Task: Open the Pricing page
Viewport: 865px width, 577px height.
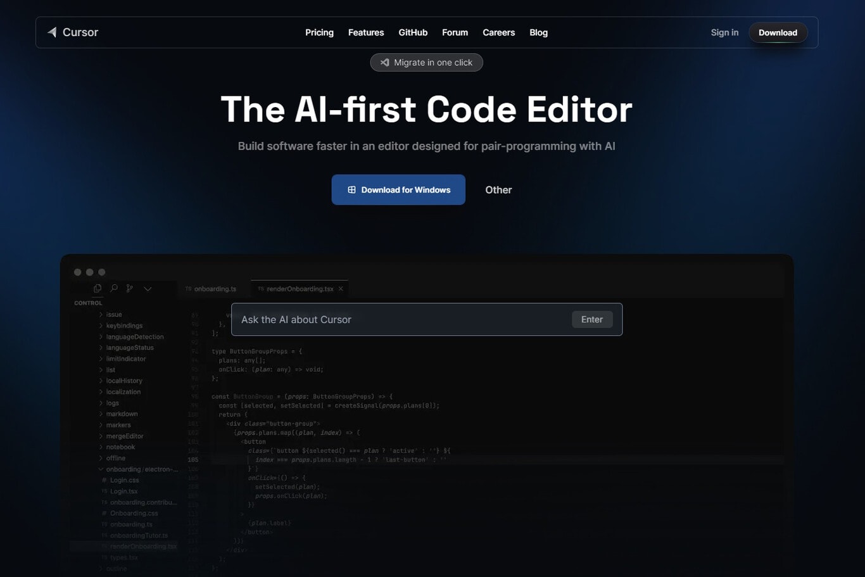Action: [319, 32]
